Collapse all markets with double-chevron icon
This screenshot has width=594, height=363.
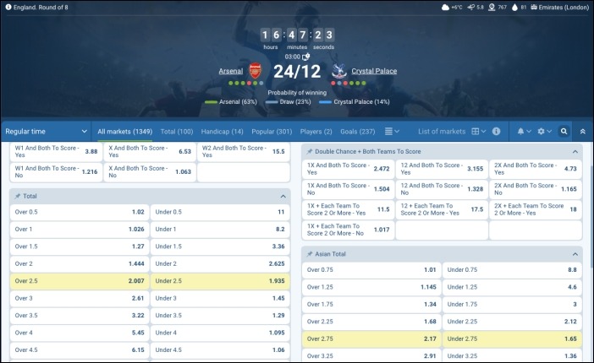(x=583, y=132)
